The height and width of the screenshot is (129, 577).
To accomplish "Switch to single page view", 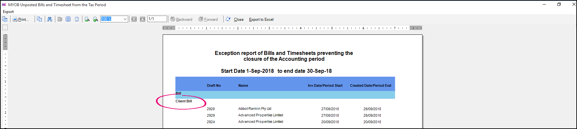I will coord(60,19).
